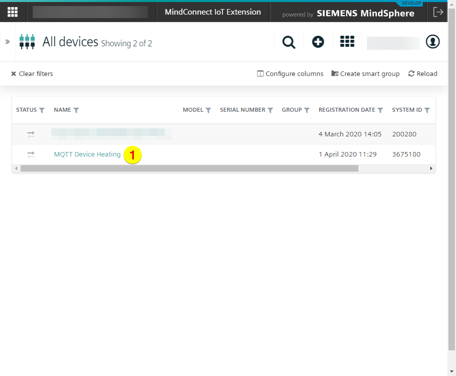The height and width of the screenshot is (376, 456).
Task: Open the MODEL column filter
Action: pos(208,110)
